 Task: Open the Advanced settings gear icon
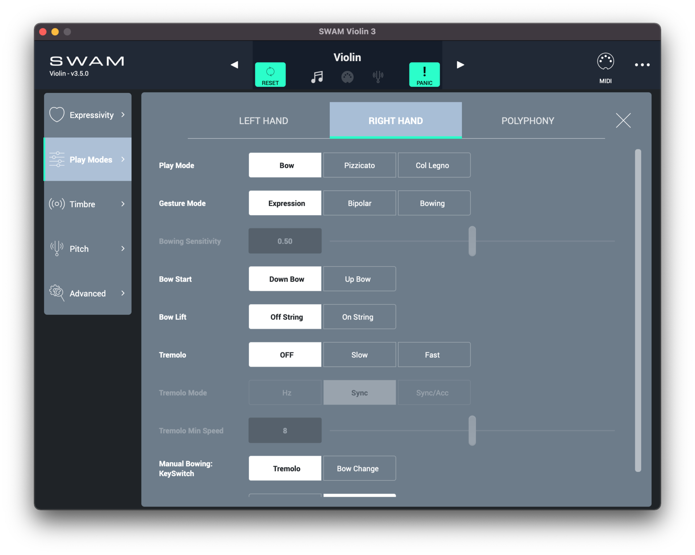tap(56, 293)
